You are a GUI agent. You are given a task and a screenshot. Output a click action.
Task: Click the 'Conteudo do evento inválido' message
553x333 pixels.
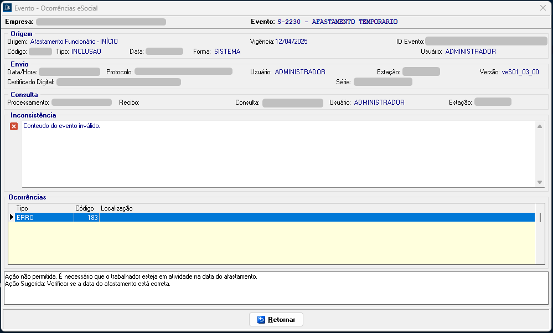click(62, 126)
